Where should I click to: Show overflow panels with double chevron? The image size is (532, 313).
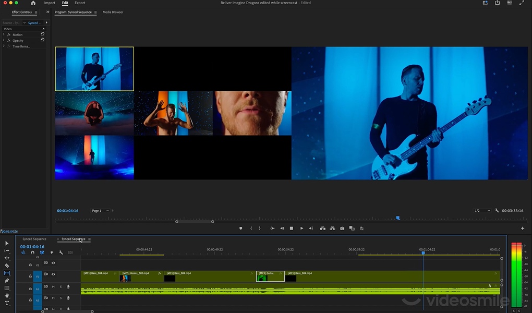coord(47,12)
